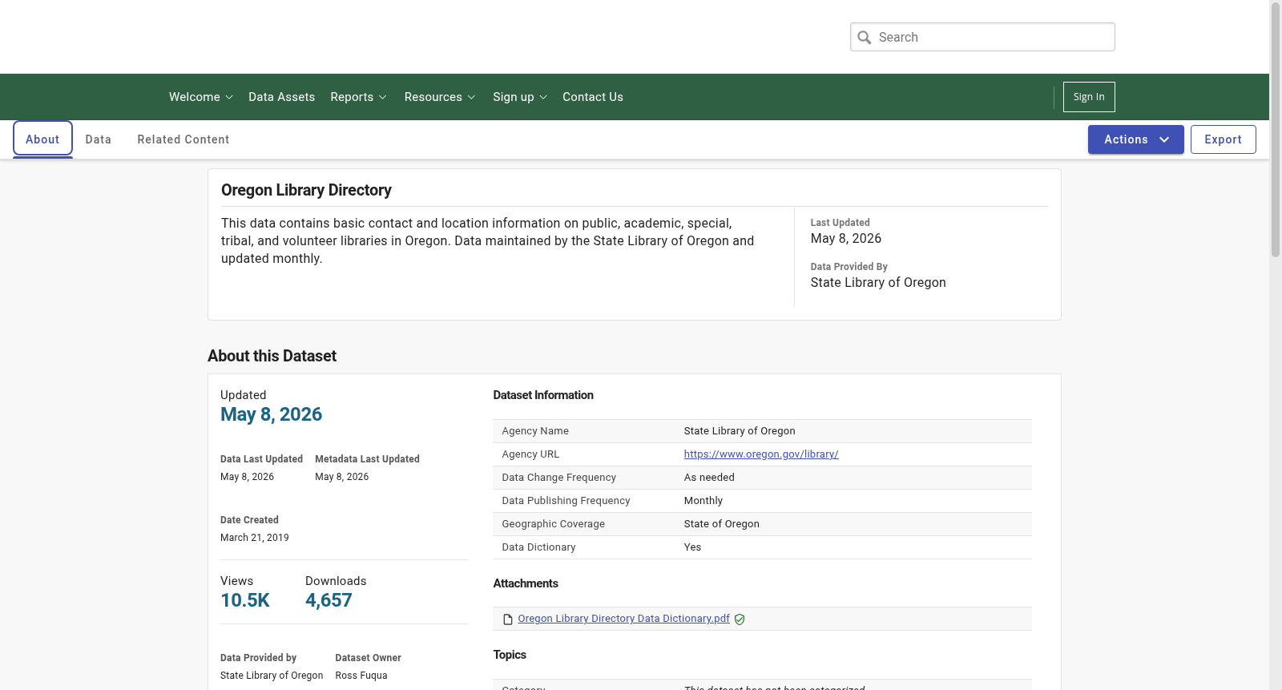Image resolution: width=1282 pixels, height=690 pixels.
Task: Switch to the Related Content tab
Action: pyautogui.click(x=183, y=139)
